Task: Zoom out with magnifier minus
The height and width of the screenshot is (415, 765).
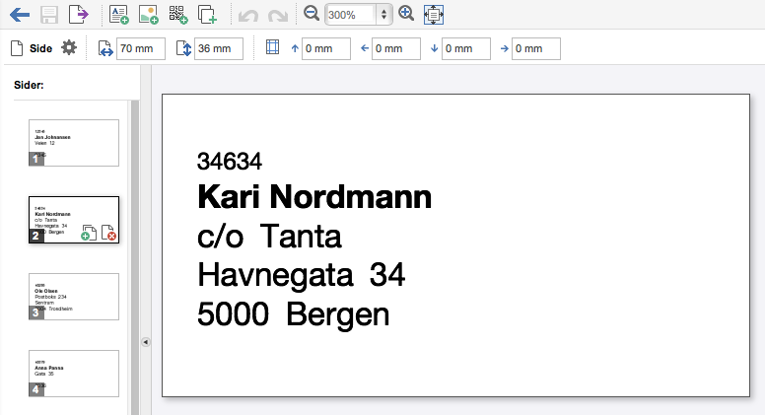Action: click(312, 14)
